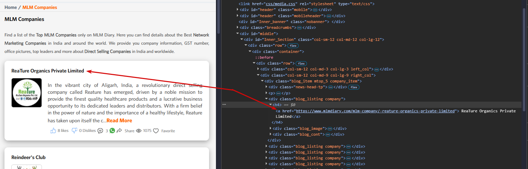Click the thumbs-down dislike icon on ReaTure post
Image resolution: width=528 pixels, height=169 pixels.
[x=74, y=131]
